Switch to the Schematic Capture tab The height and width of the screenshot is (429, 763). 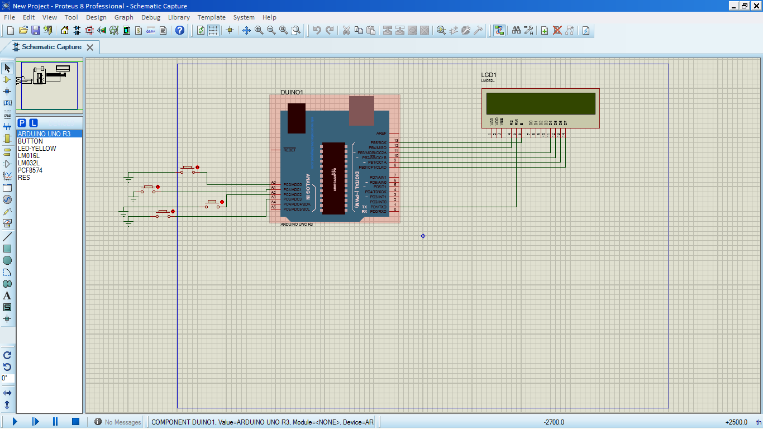tap(49, 47)
